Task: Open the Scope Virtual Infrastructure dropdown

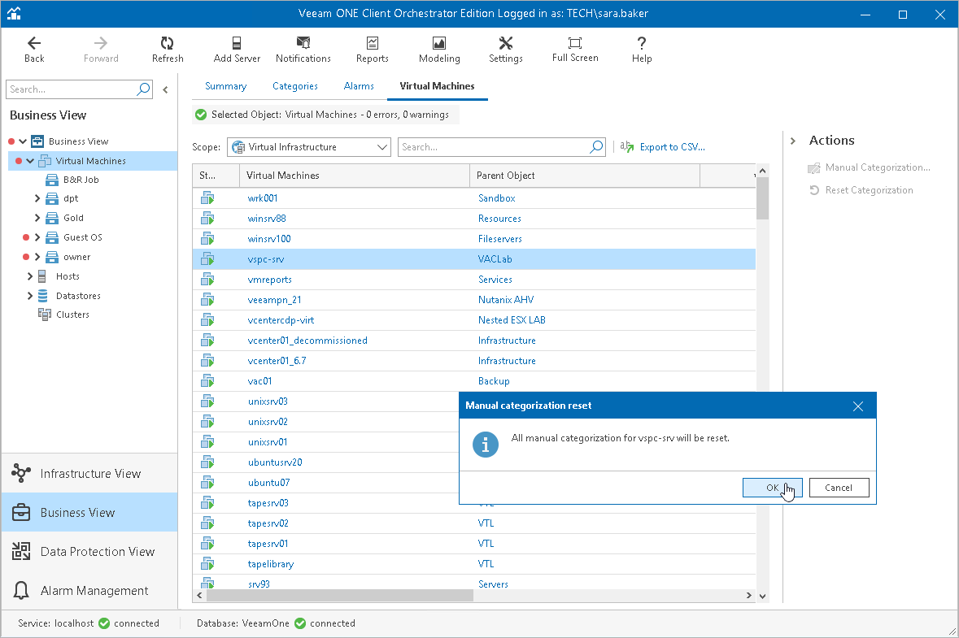Action: pos(309,147)
